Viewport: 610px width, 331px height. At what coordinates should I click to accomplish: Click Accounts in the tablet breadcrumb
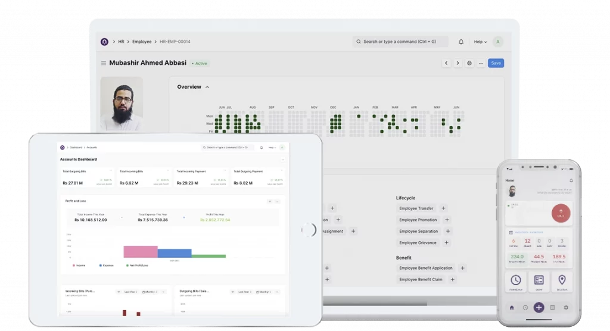(x=92, y=148)
